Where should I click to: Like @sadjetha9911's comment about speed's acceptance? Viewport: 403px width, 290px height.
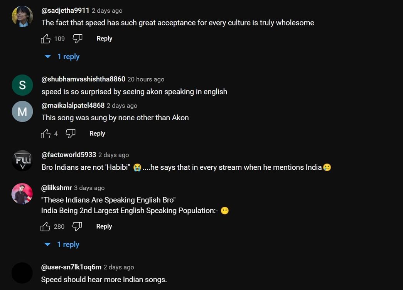pyautogui.click(x=46, y=38)
